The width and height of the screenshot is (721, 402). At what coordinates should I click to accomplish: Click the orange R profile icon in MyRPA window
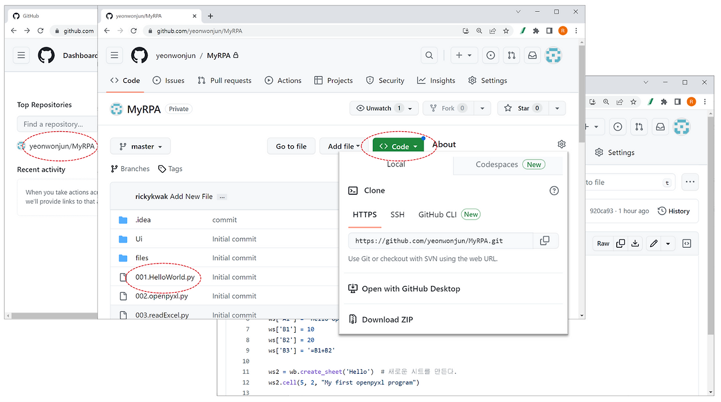point(563,31)
